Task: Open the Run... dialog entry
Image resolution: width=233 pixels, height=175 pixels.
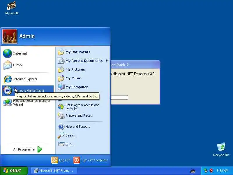Action: (83, 144)
